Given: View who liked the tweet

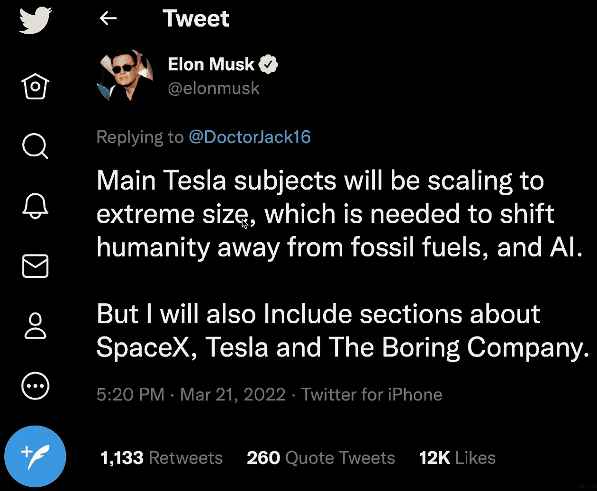Looking at the screenshot, I should 456,457.
